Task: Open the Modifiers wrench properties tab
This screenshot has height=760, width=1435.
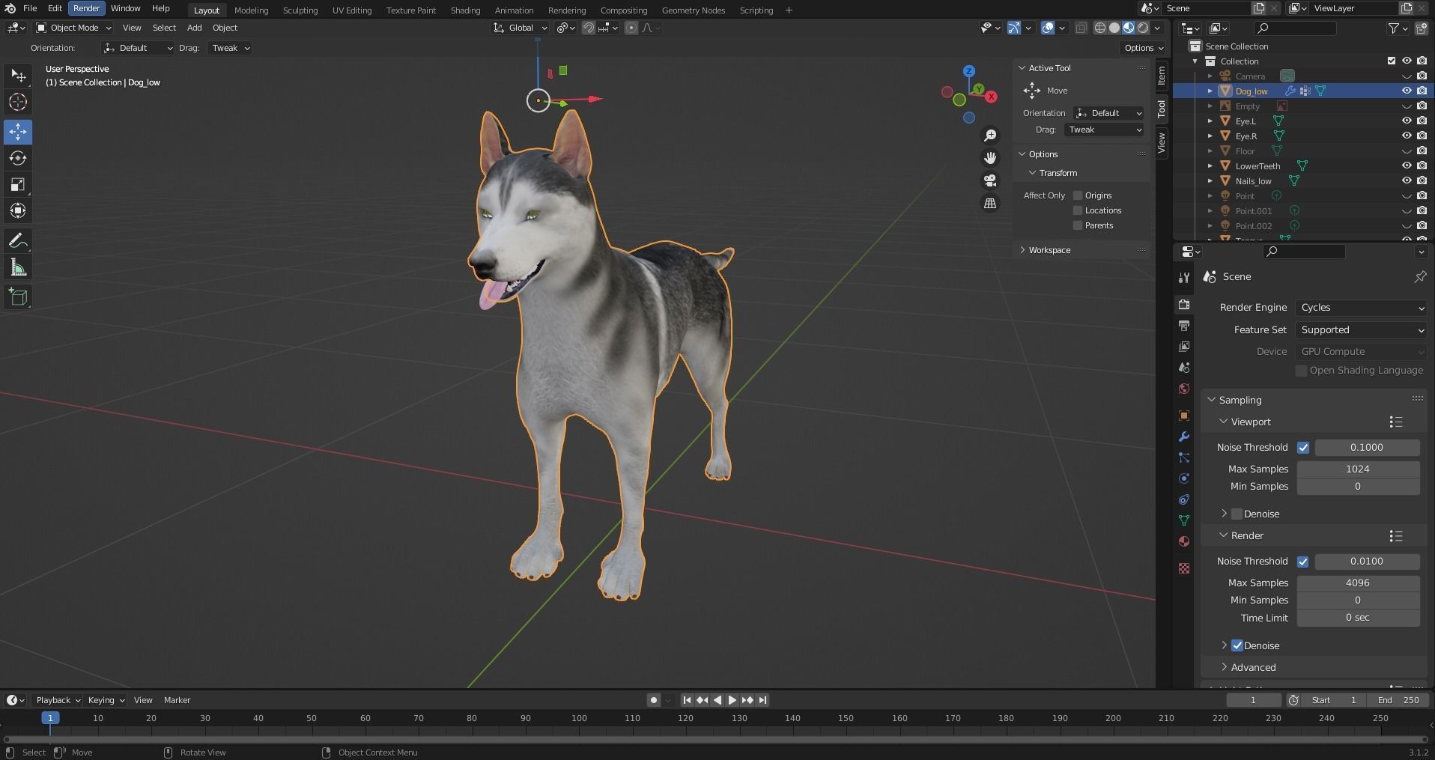Action: (x=1183, y=437)
